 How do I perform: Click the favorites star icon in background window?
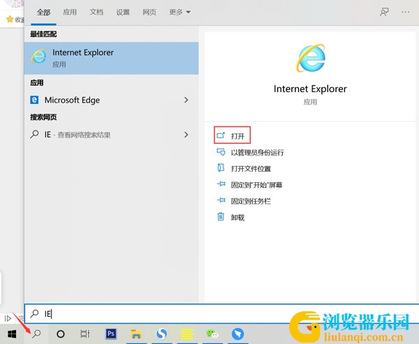10,19
